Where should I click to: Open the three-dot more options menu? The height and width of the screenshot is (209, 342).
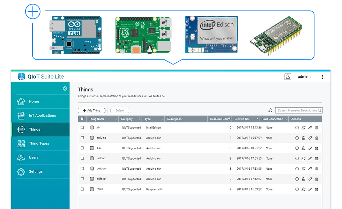[x=322, y=77]
